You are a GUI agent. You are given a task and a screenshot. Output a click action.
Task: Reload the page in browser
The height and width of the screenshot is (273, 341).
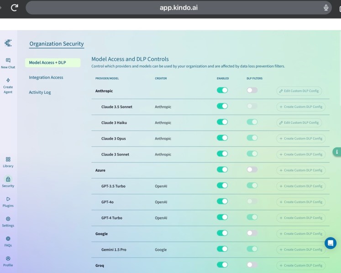click(15, 8)
